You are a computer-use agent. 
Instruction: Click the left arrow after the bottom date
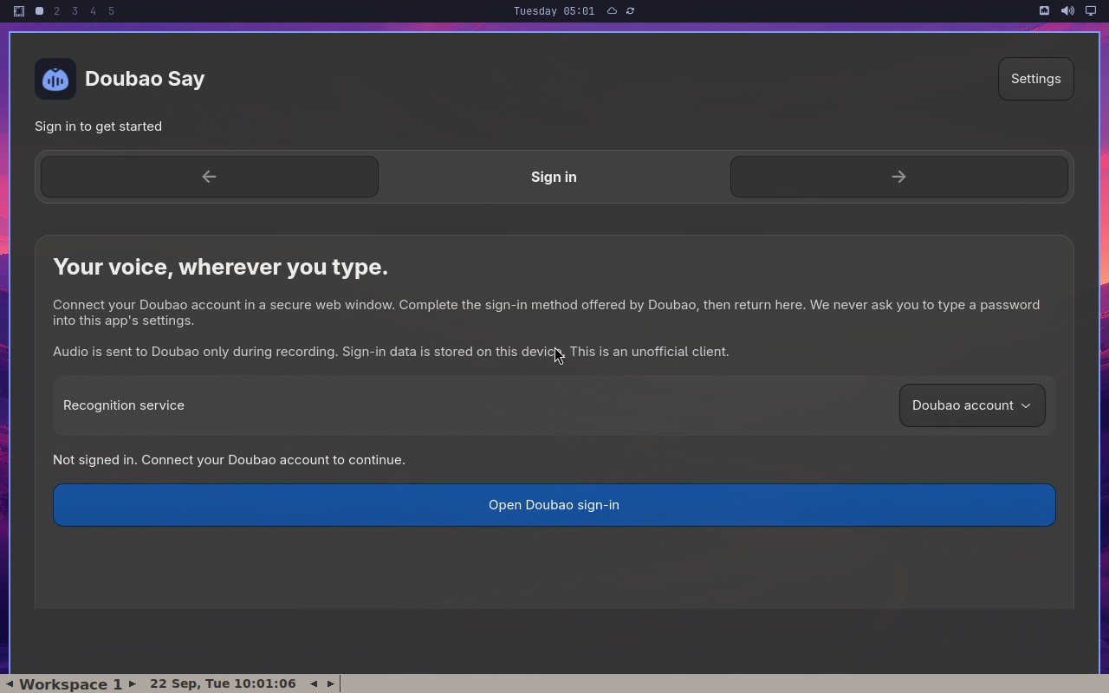click(x=314, y=684)
